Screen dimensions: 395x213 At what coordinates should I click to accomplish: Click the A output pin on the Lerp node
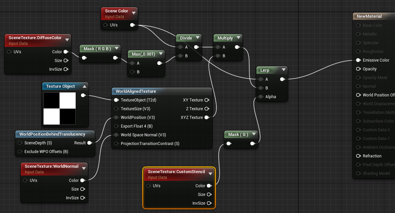(283, 79)
